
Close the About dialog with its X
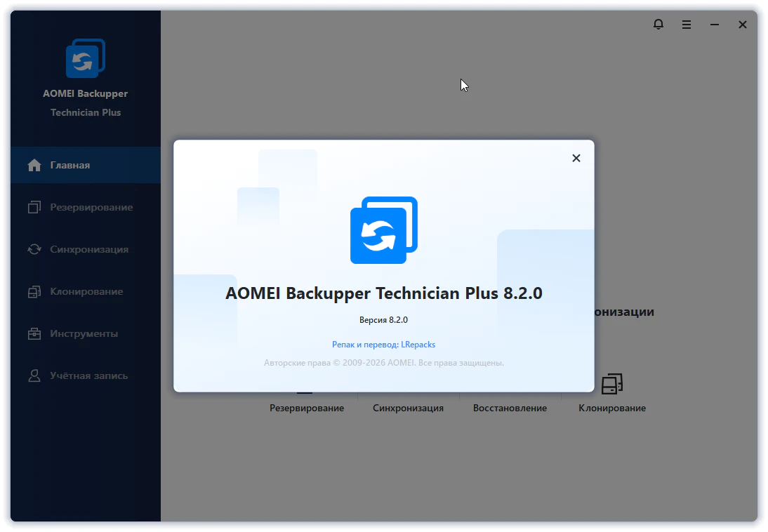coord(576,158)
